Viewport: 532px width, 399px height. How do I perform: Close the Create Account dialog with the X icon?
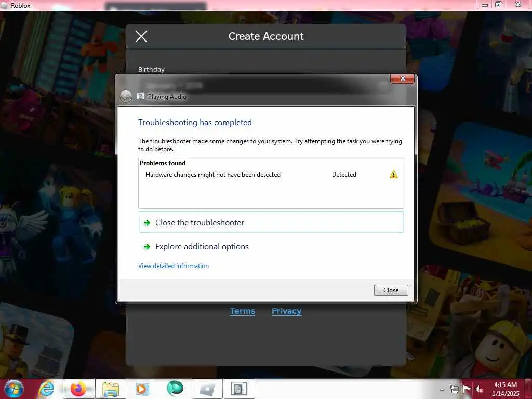pyautogui.click(x=141, y=36)
